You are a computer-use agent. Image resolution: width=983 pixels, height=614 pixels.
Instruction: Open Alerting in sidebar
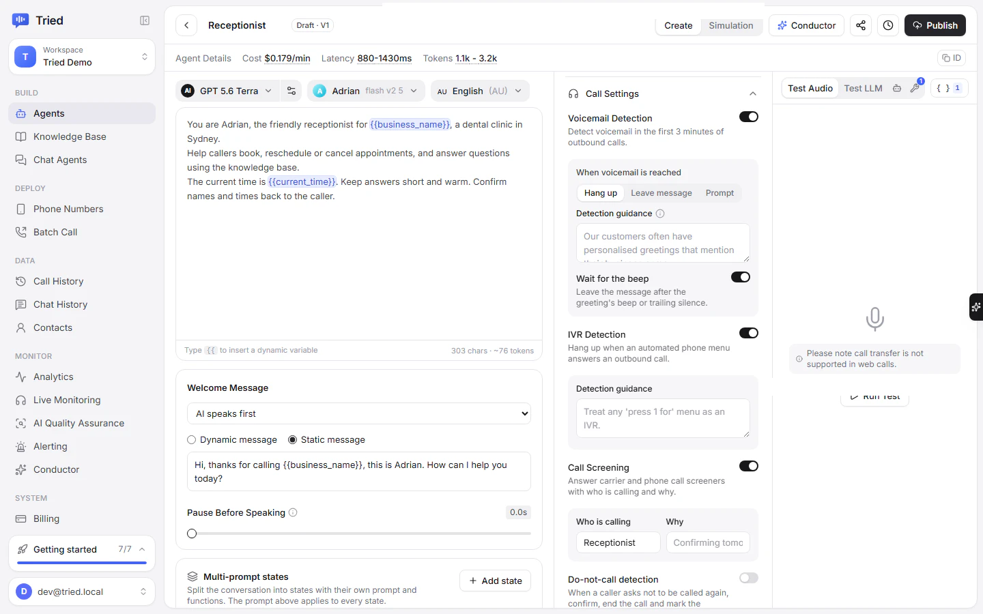[x=82, y=446]
